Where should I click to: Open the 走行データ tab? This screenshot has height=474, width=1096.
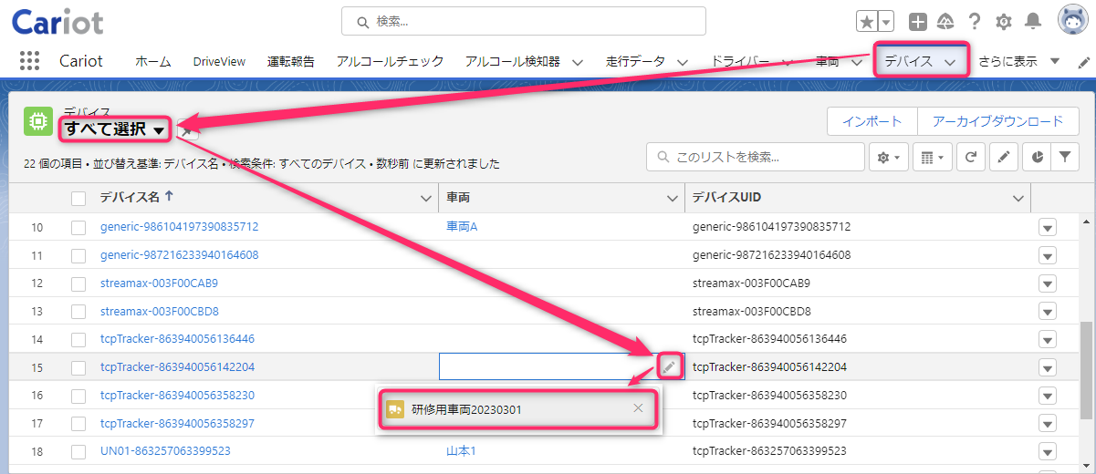(635, 61)
